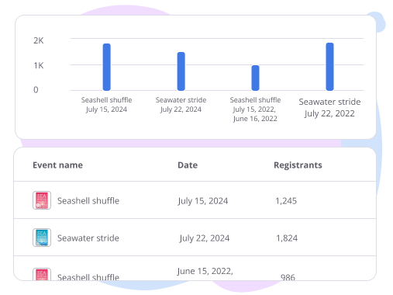
Task: Select the Seawater stride July 22, 2024 bar
Action: [181, 71]
